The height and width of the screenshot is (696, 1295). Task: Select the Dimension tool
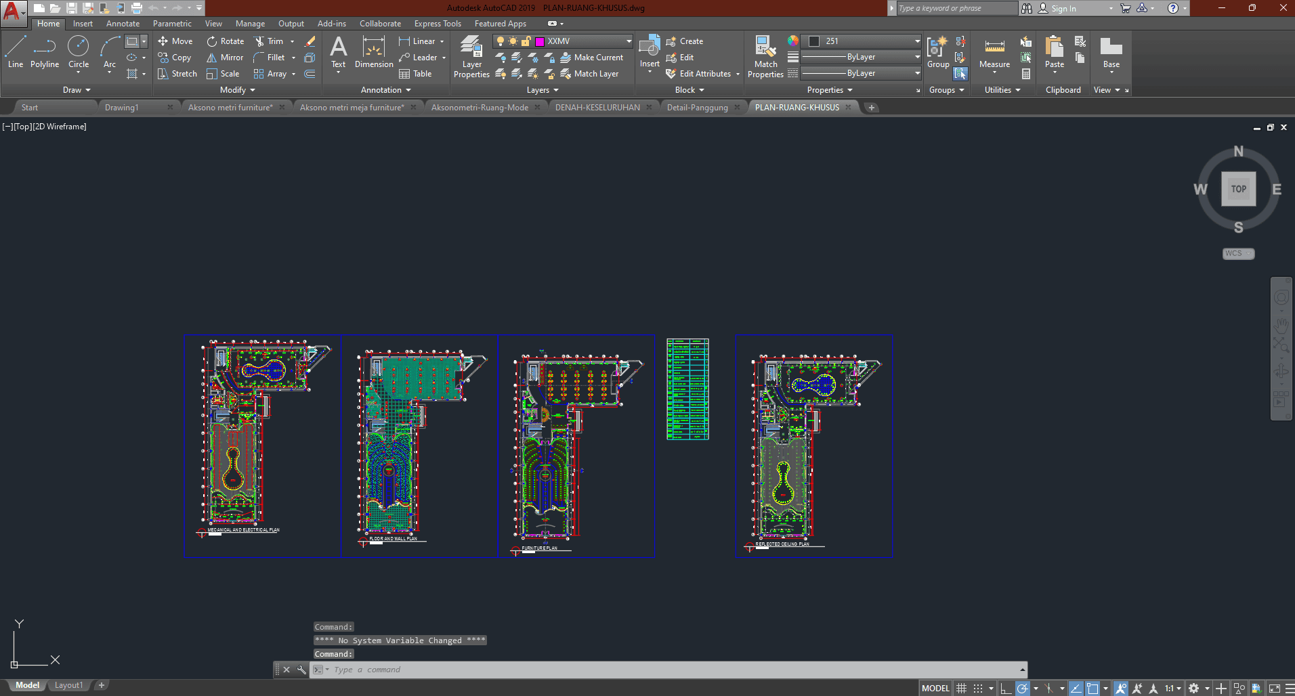(373, 52)
